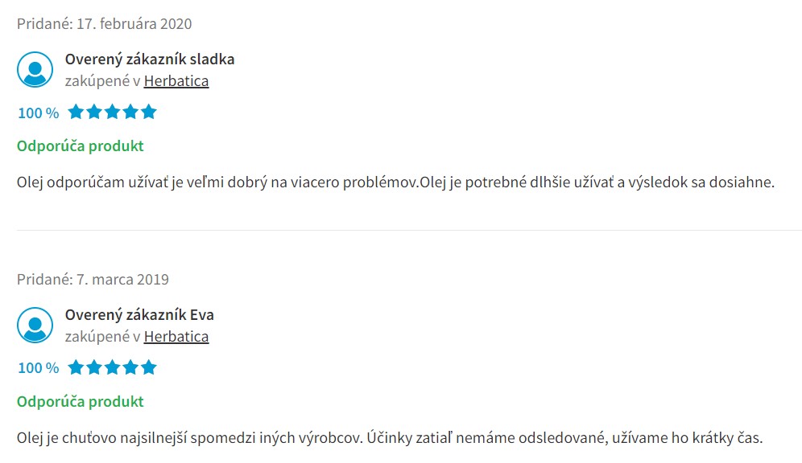Click 'Overený zákazník sladka' name
Screen dimensions: 802x463
pos(149,59)
